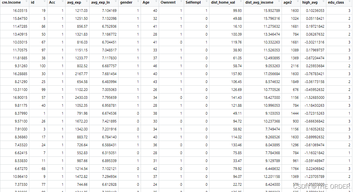Click the gender column header
355x192 pixels.
tap(126, 3)
